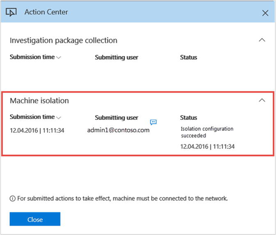
Task: Click the admin1@contoso.com user entry
Action: click(x=118, y=130)
